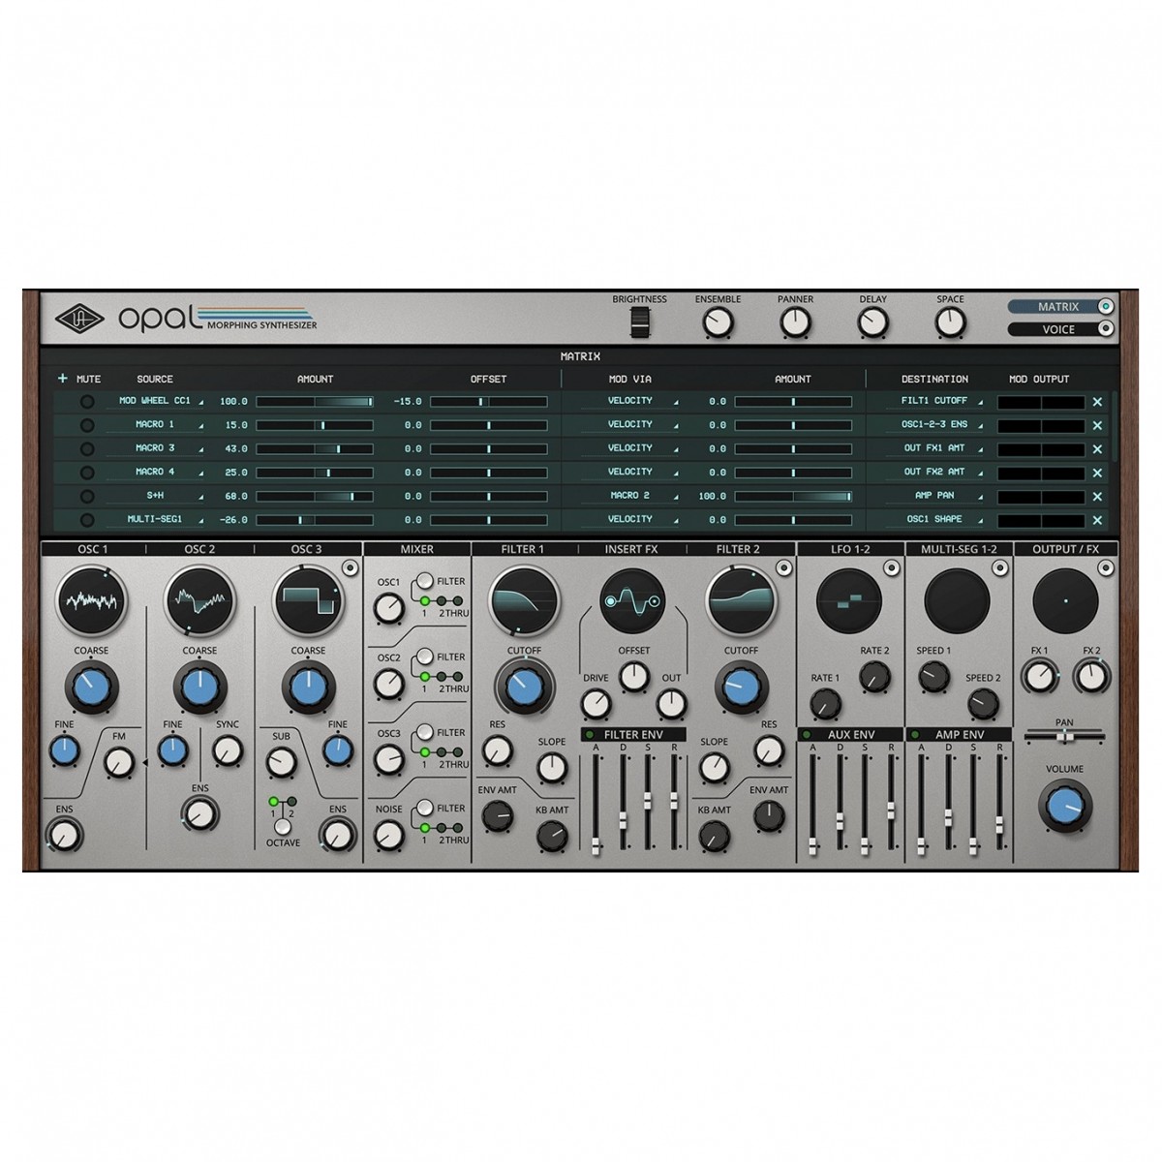Click the Filter 1 Cutoff knob
Screen dimensions: 1162x1162
[523, 688]
